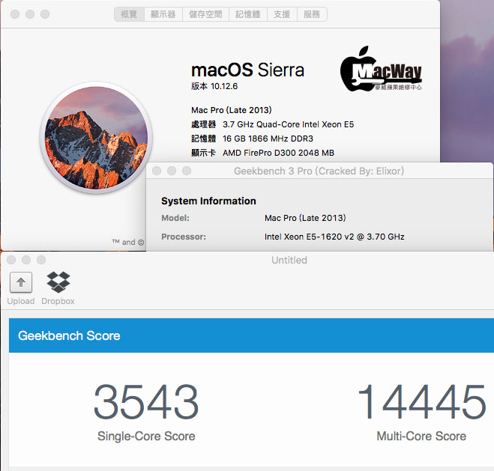Zoom the Geekbench 3 Pro window
Screen dimensions: 494x471
click(x=187, y=171)
